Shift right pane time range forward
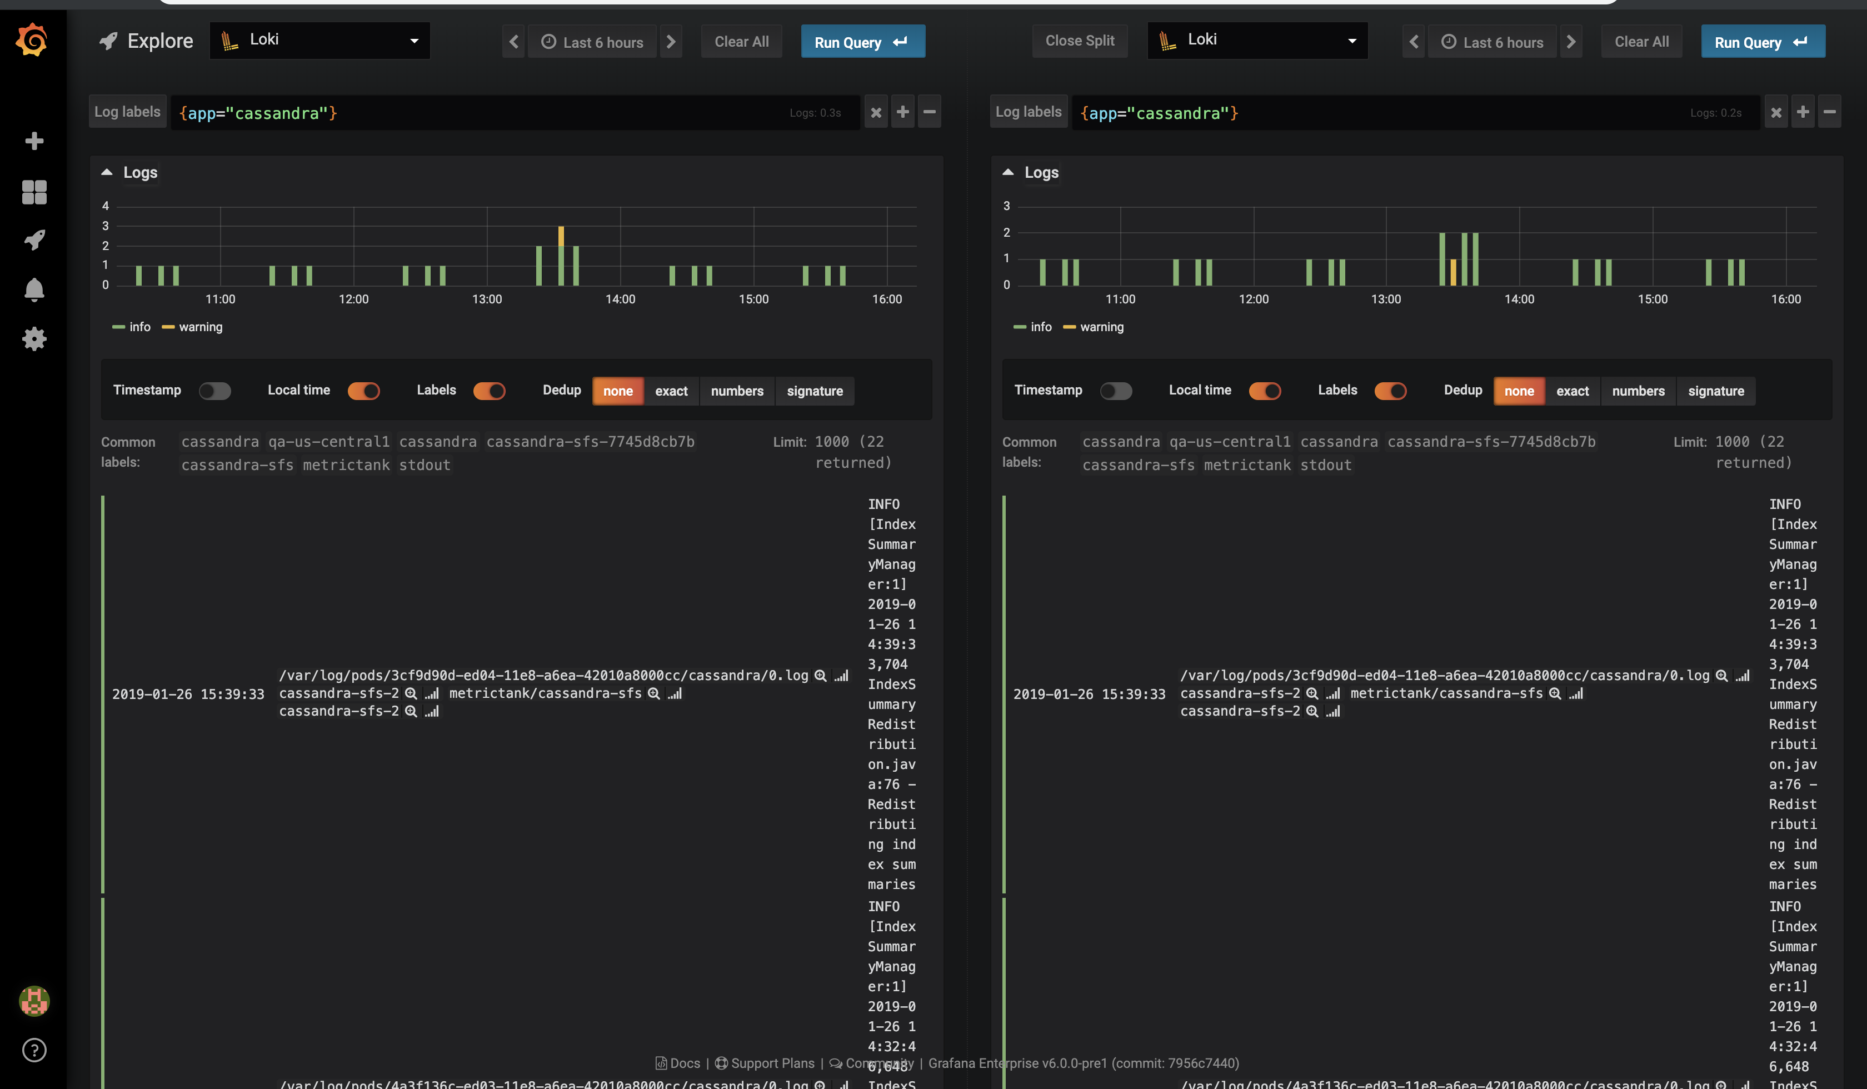The width and height of the screenshot is (1867, 1089). pyautogui.click(x=1571, y=42)
